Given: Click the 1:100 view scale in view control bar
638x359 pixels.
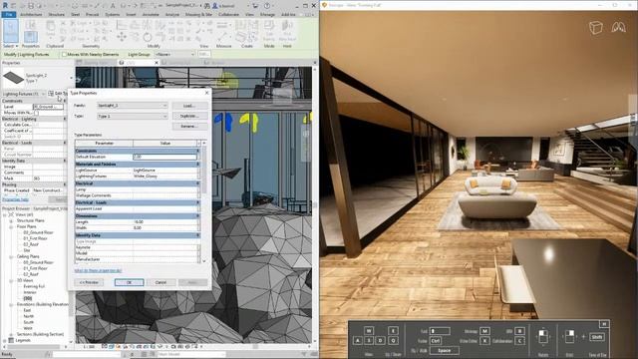Looking at the screenshot, I should pos(89,347).
